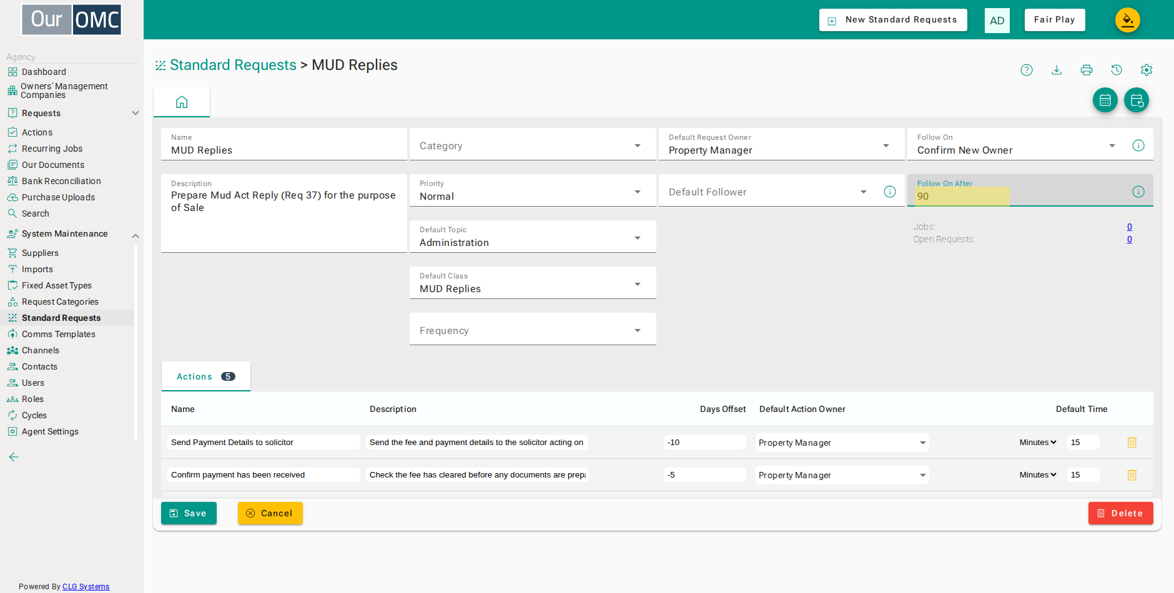
Task: Select the Actions tab
Action: click(205, 376)
